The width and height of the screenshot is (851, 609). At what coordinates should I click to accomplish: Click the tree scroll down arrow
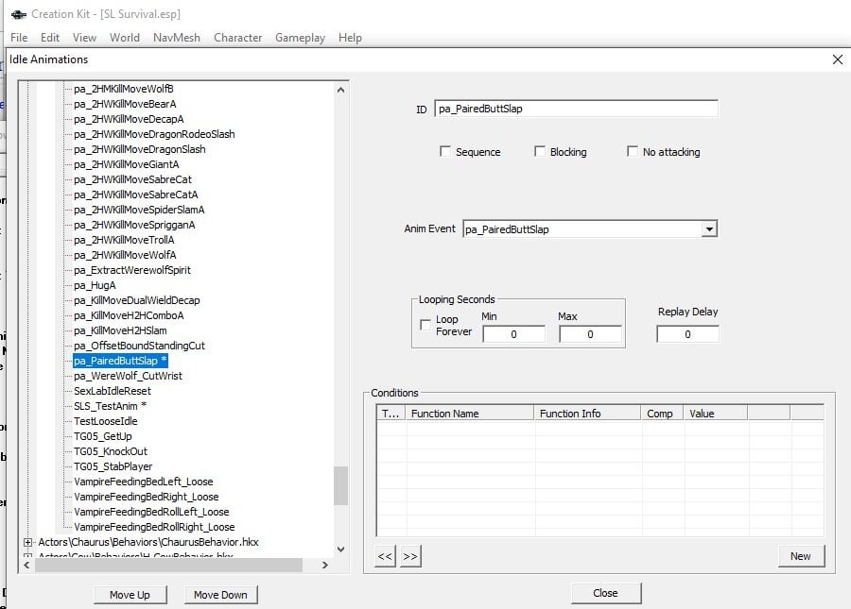(340, 549)
